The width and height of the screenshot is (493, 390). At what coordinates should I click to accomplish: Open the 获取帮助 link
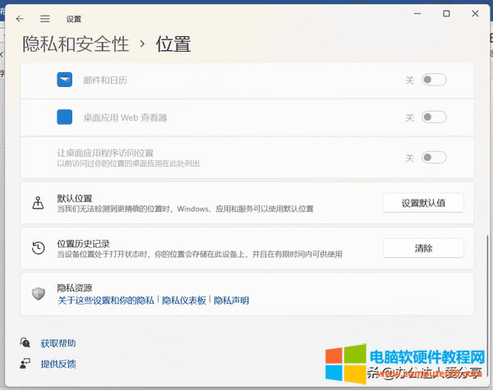pyautogui.click(x=58, y=343)
